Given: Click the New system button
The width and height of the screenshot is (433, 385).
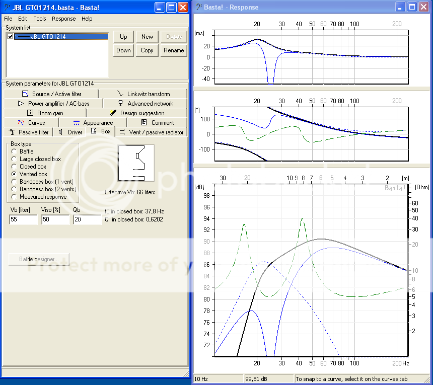Looking at the screenshot, I should click(x=147, y=37).
